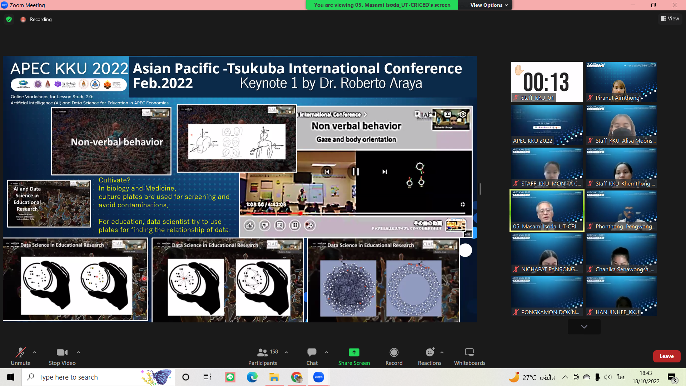Stop Video camera toggle
This screenshot has height=386, width=686.
[x=62, y=353]
